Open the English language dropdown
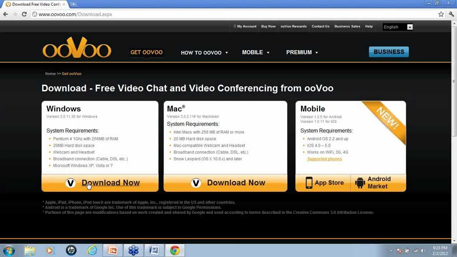 [x=398, y=27]
